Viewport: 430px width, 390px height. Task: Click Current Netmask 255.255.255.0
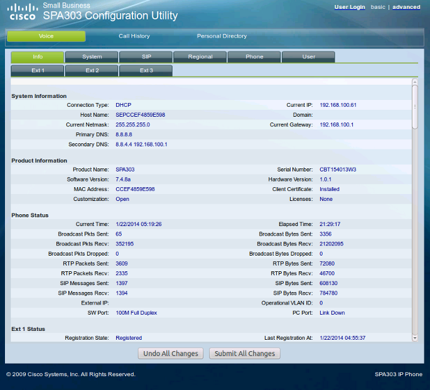point(132,125)
